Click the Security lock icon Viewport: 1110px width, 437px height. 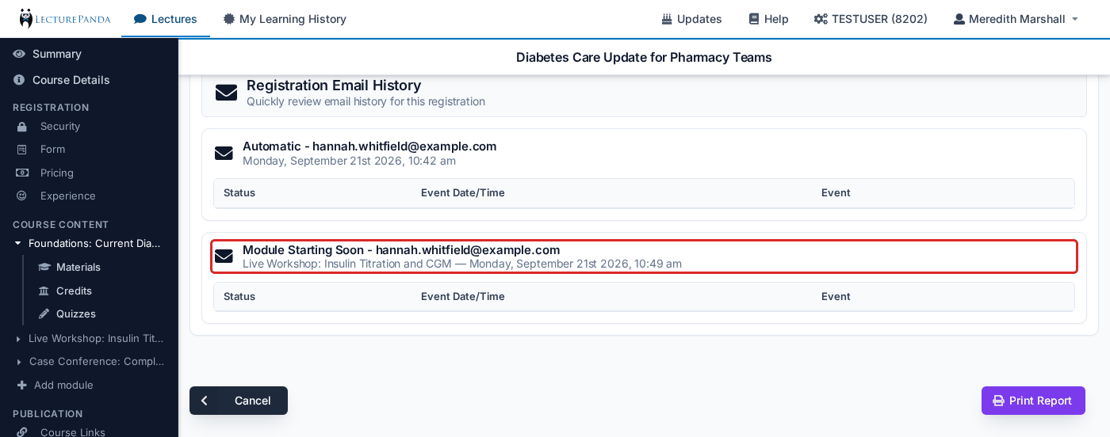21,127
